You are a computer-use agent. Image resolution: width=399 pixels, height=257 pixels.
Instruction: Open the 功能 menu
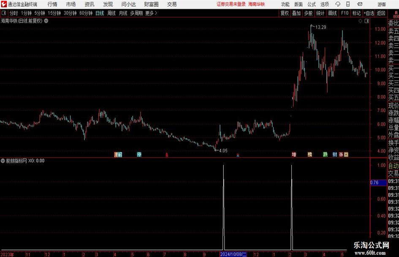(x=285, y=4)
